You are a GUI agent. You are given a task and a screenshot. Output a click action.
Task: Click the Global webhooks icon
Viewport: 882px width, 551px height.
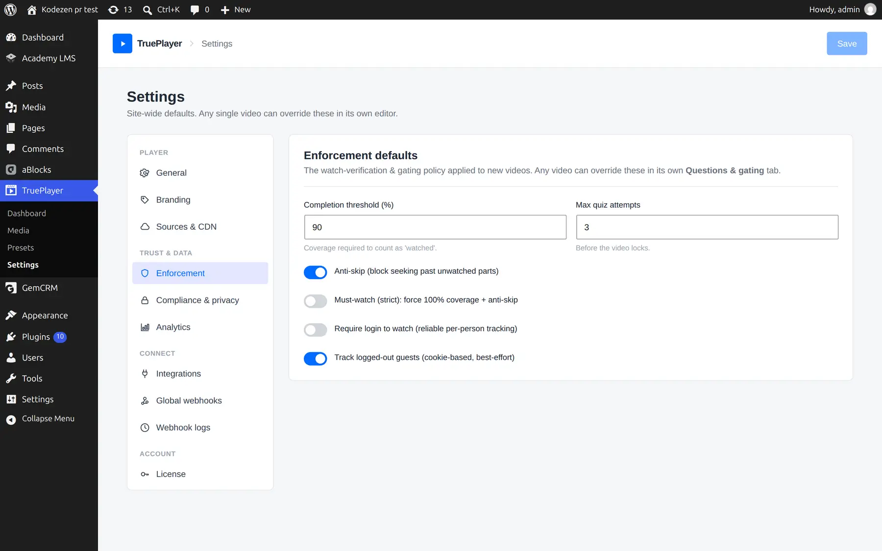point(145,401)
